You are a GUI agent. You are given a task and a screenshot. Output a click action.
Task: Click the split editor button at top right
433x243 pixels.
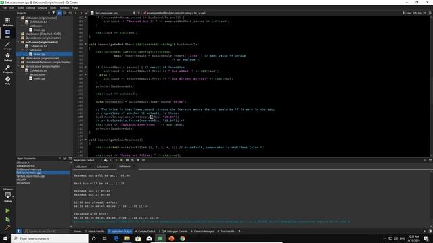[430, 13]
